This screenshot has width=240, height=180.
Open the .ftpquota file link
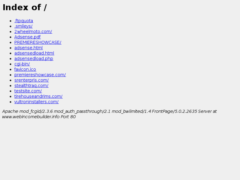24,21
